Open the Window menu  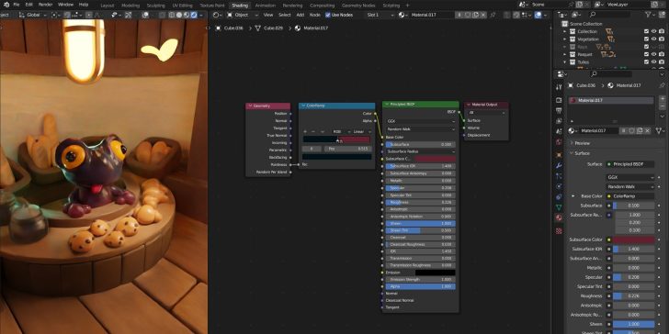pos(65,5)
